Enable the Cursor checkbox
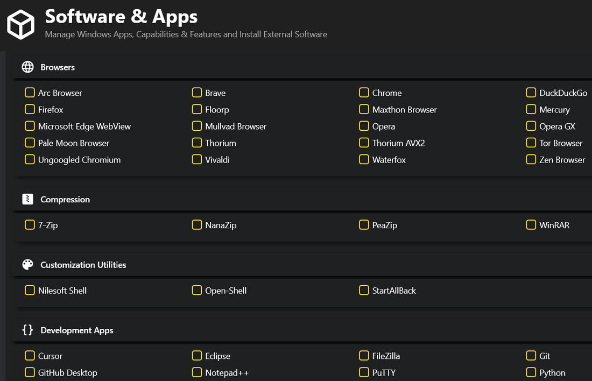The width and height of the screenshot is (592, 381). tap(30, 355)
